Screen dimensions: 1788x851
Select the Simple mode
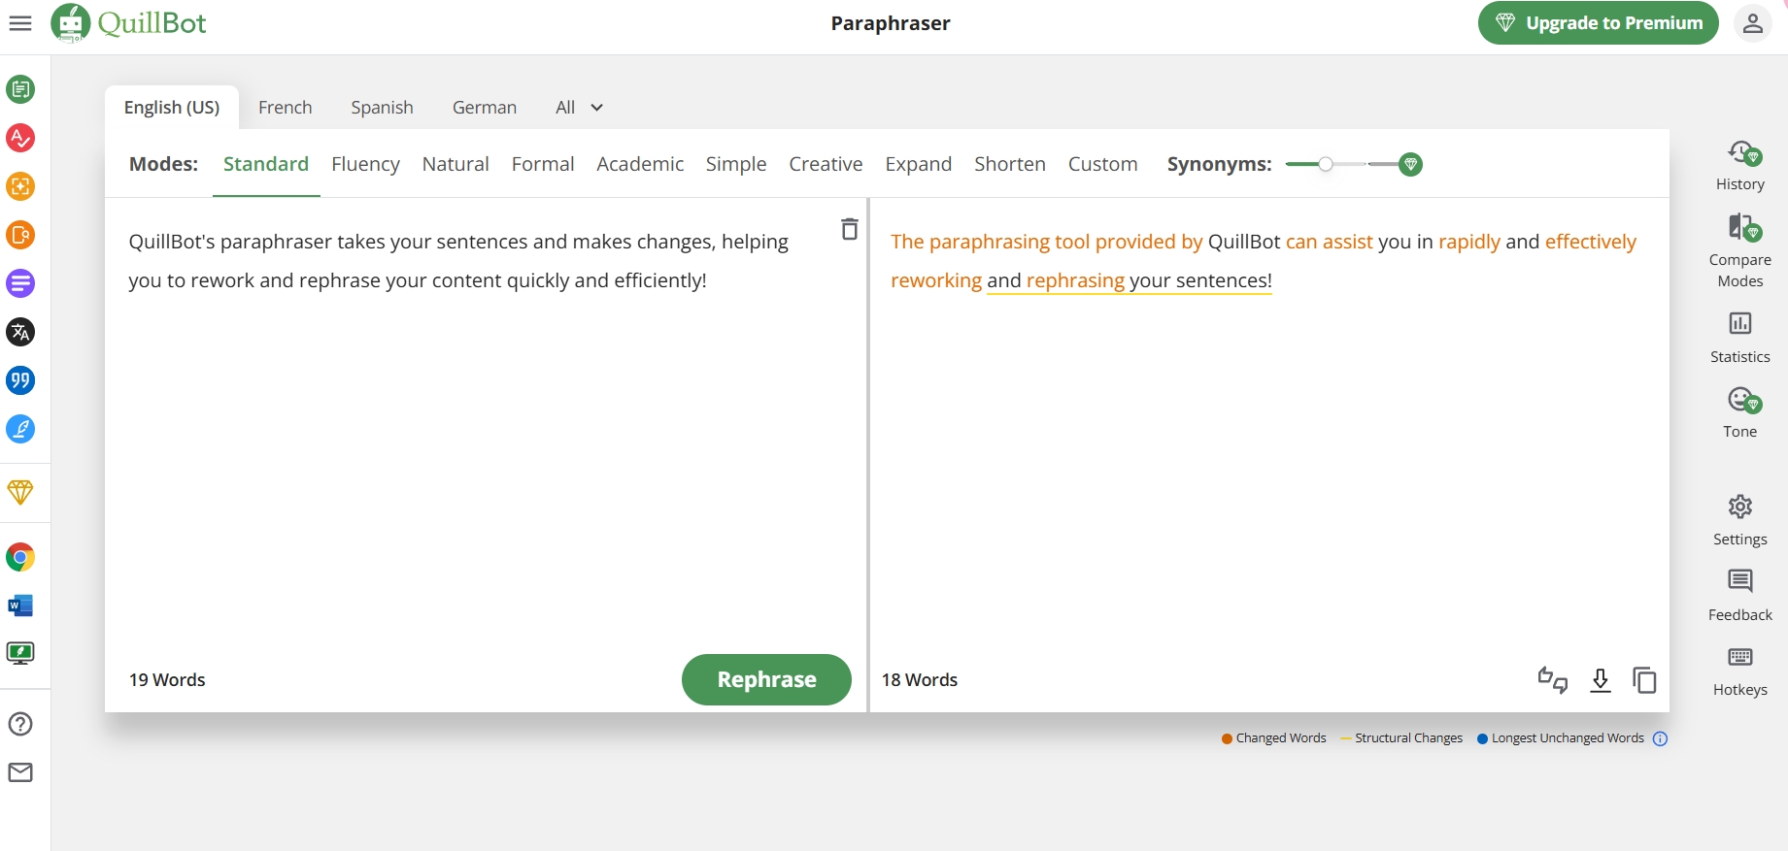(736, 164)
